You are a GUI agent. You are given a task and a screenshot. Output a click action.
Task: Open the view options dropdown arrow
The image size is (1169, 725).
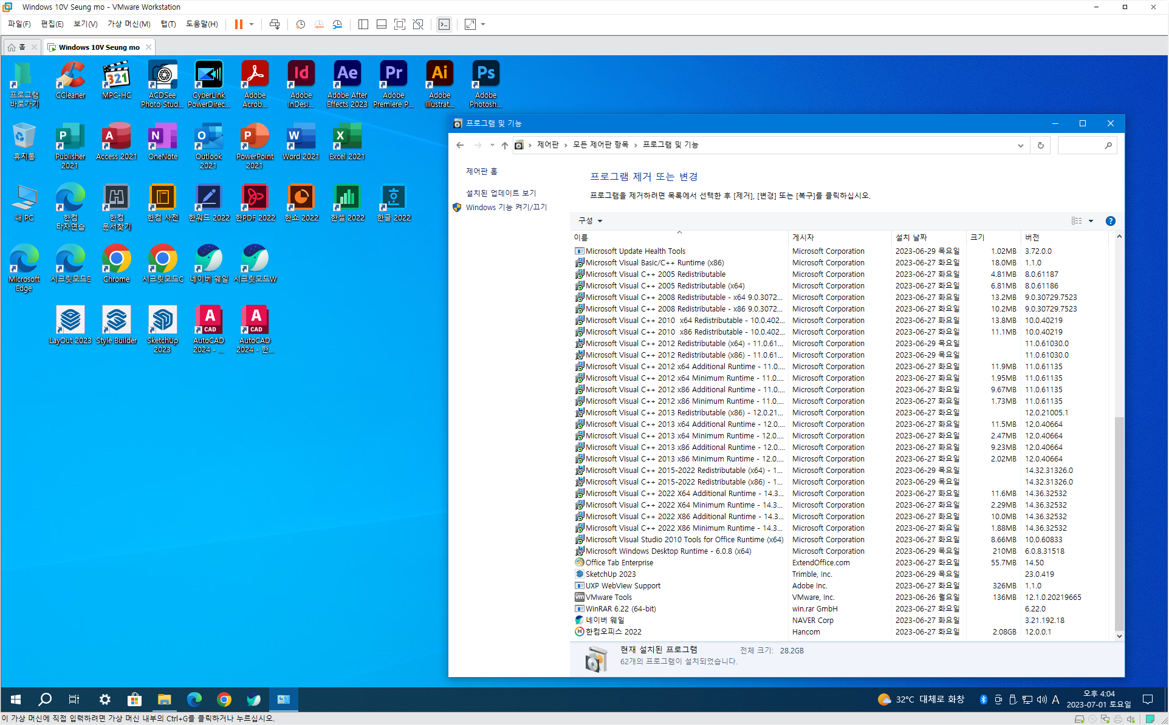(x=1091, y=221)
